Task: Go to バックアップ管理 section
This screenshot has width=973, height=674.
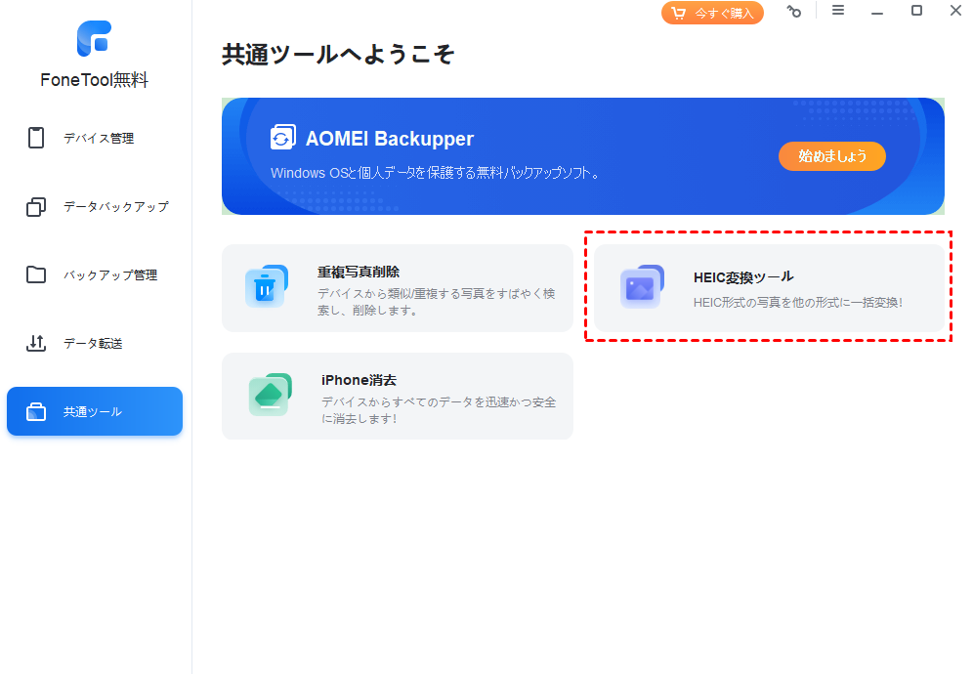Action: click(95, 274)
